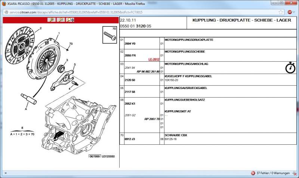This screenshot has height=178, width=299.
Task: Zoom in on the parts diagram
Action: tap(52, 20)
